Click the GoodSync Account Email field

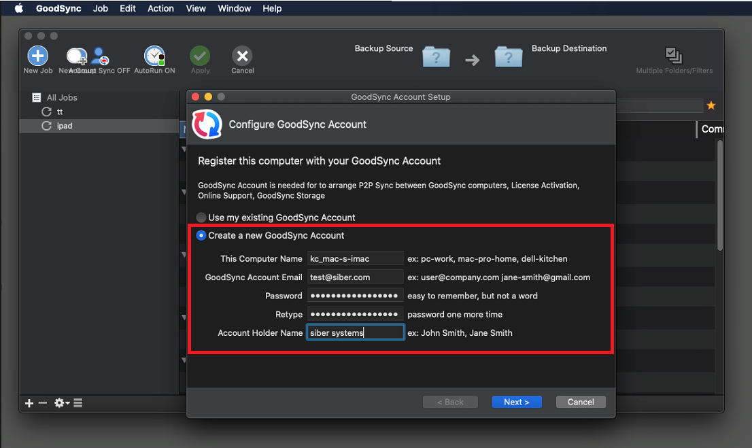[x=355, y=277]
